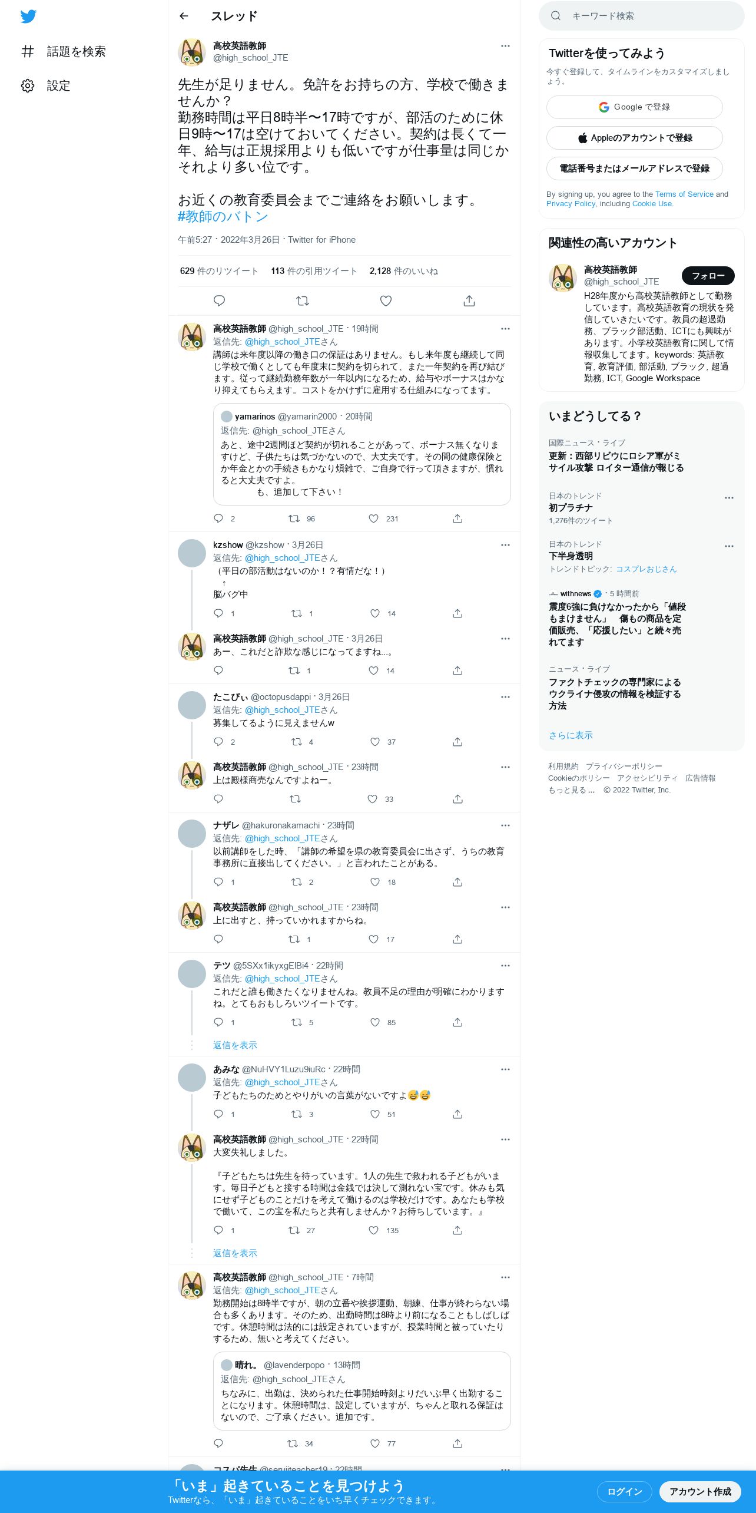Viewport: 756px width, 1513px height.
Task: Sign up with the Google で登録 button
Action: pos(635,107)
